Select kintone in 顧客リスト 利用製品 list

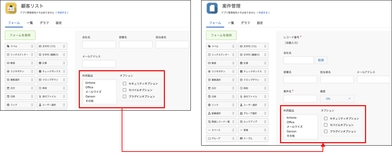tap(90, 83)
